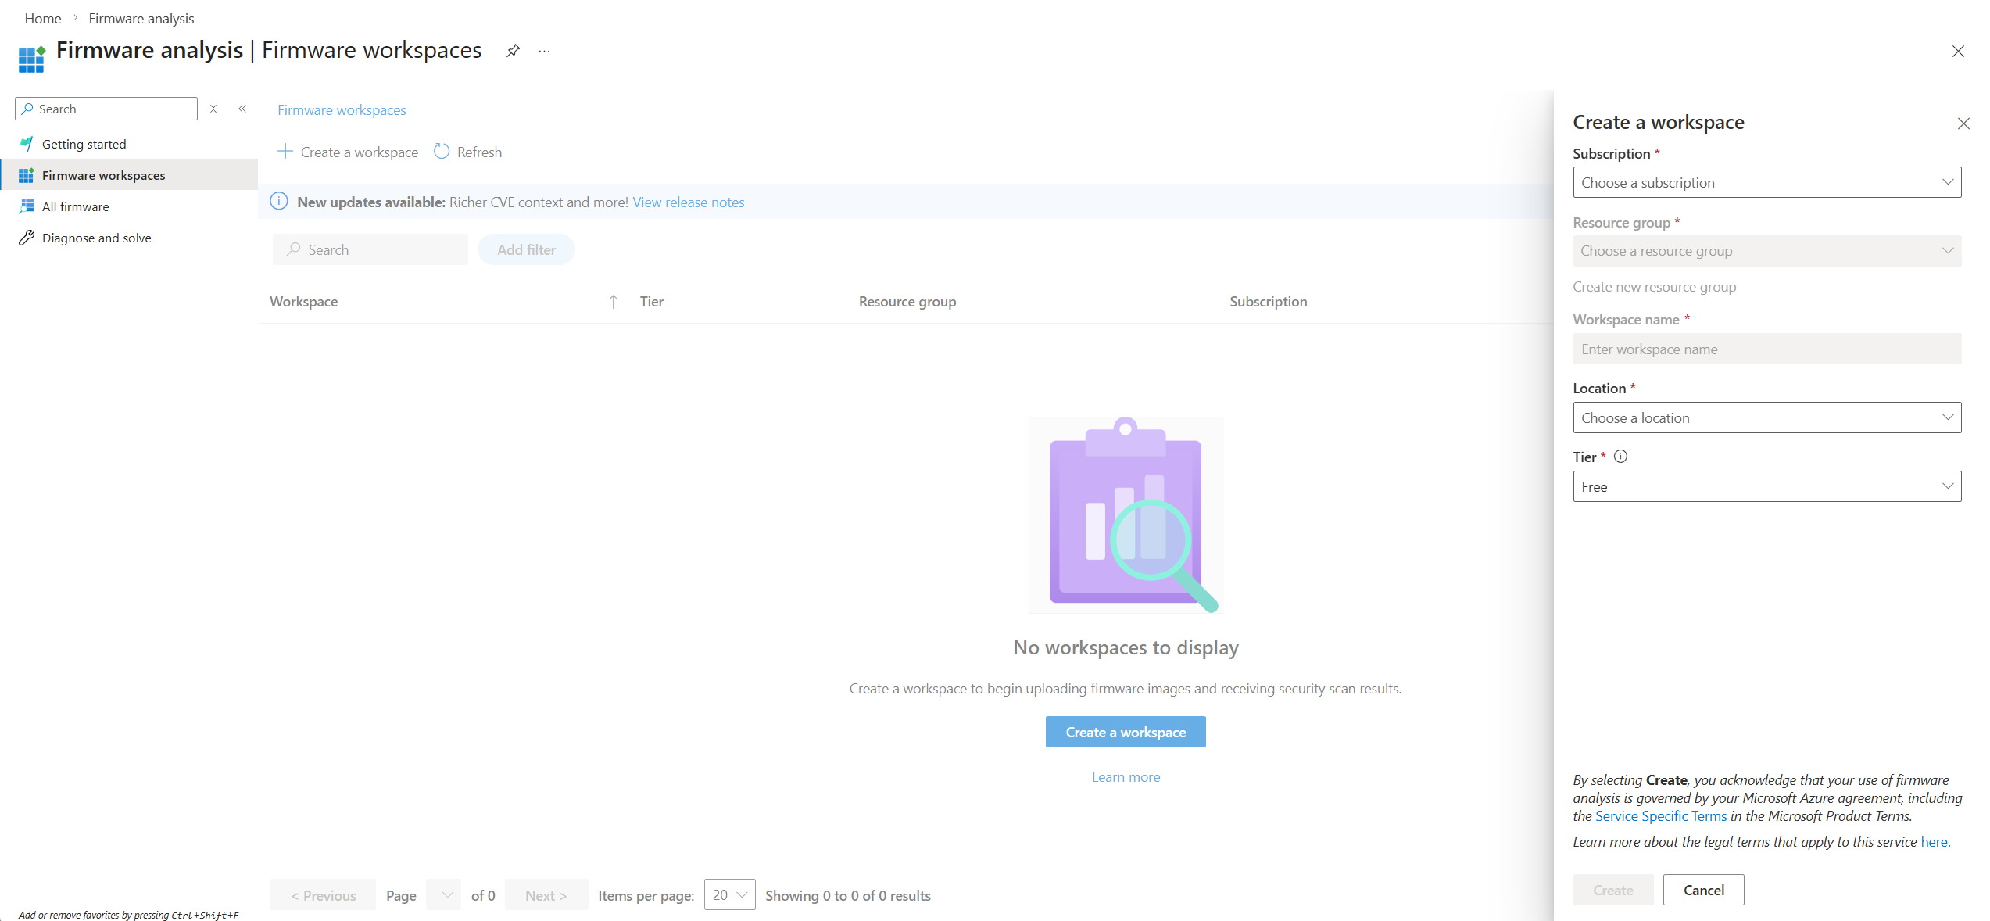
Task: Open View release notes link
Action: (x=688, y=202)
